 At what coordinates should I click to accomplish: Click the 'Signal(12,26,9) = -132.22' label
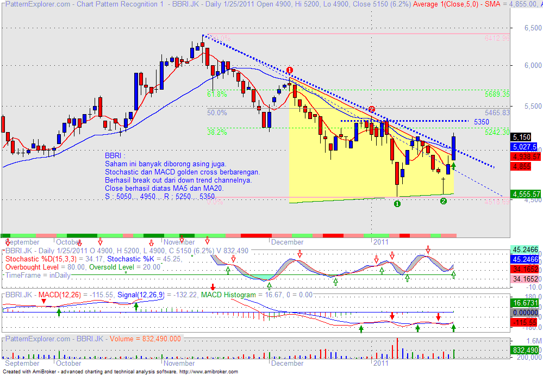click(158, 295)
